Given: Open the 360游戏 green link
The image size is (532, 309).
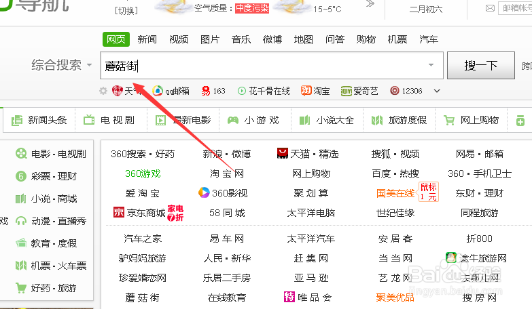Looking at the screenshot, I should (143, 173).
